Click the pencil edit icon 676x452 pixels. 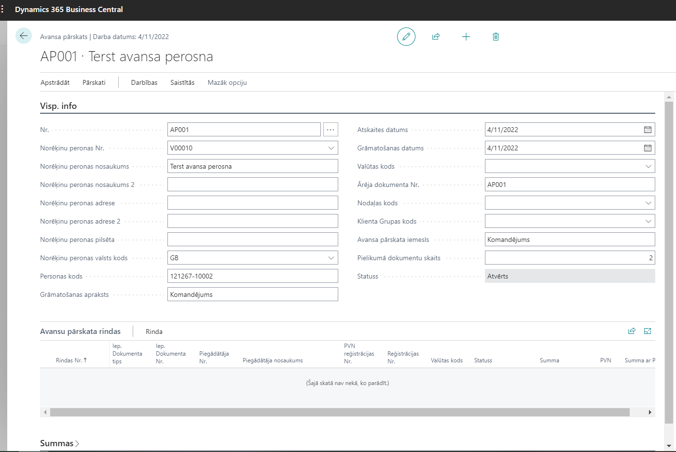406,37
